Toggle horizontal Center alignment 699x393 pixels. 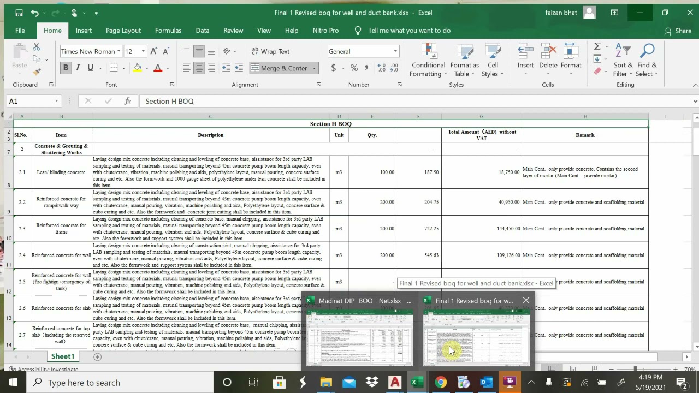pyautogui.click(x=199, y=68)
